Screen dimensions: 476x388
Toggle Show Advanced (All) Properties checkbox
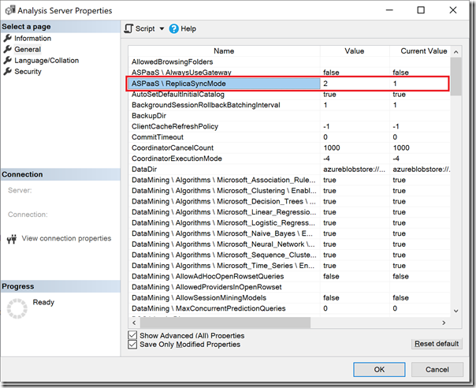pos(132,335)
